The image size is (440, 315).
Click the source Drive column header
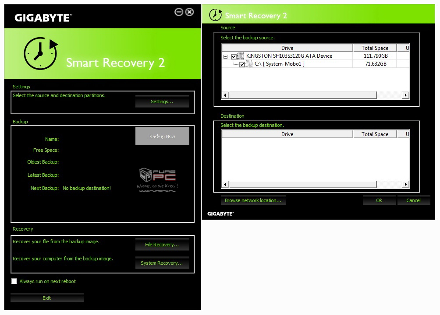point(287,48)
